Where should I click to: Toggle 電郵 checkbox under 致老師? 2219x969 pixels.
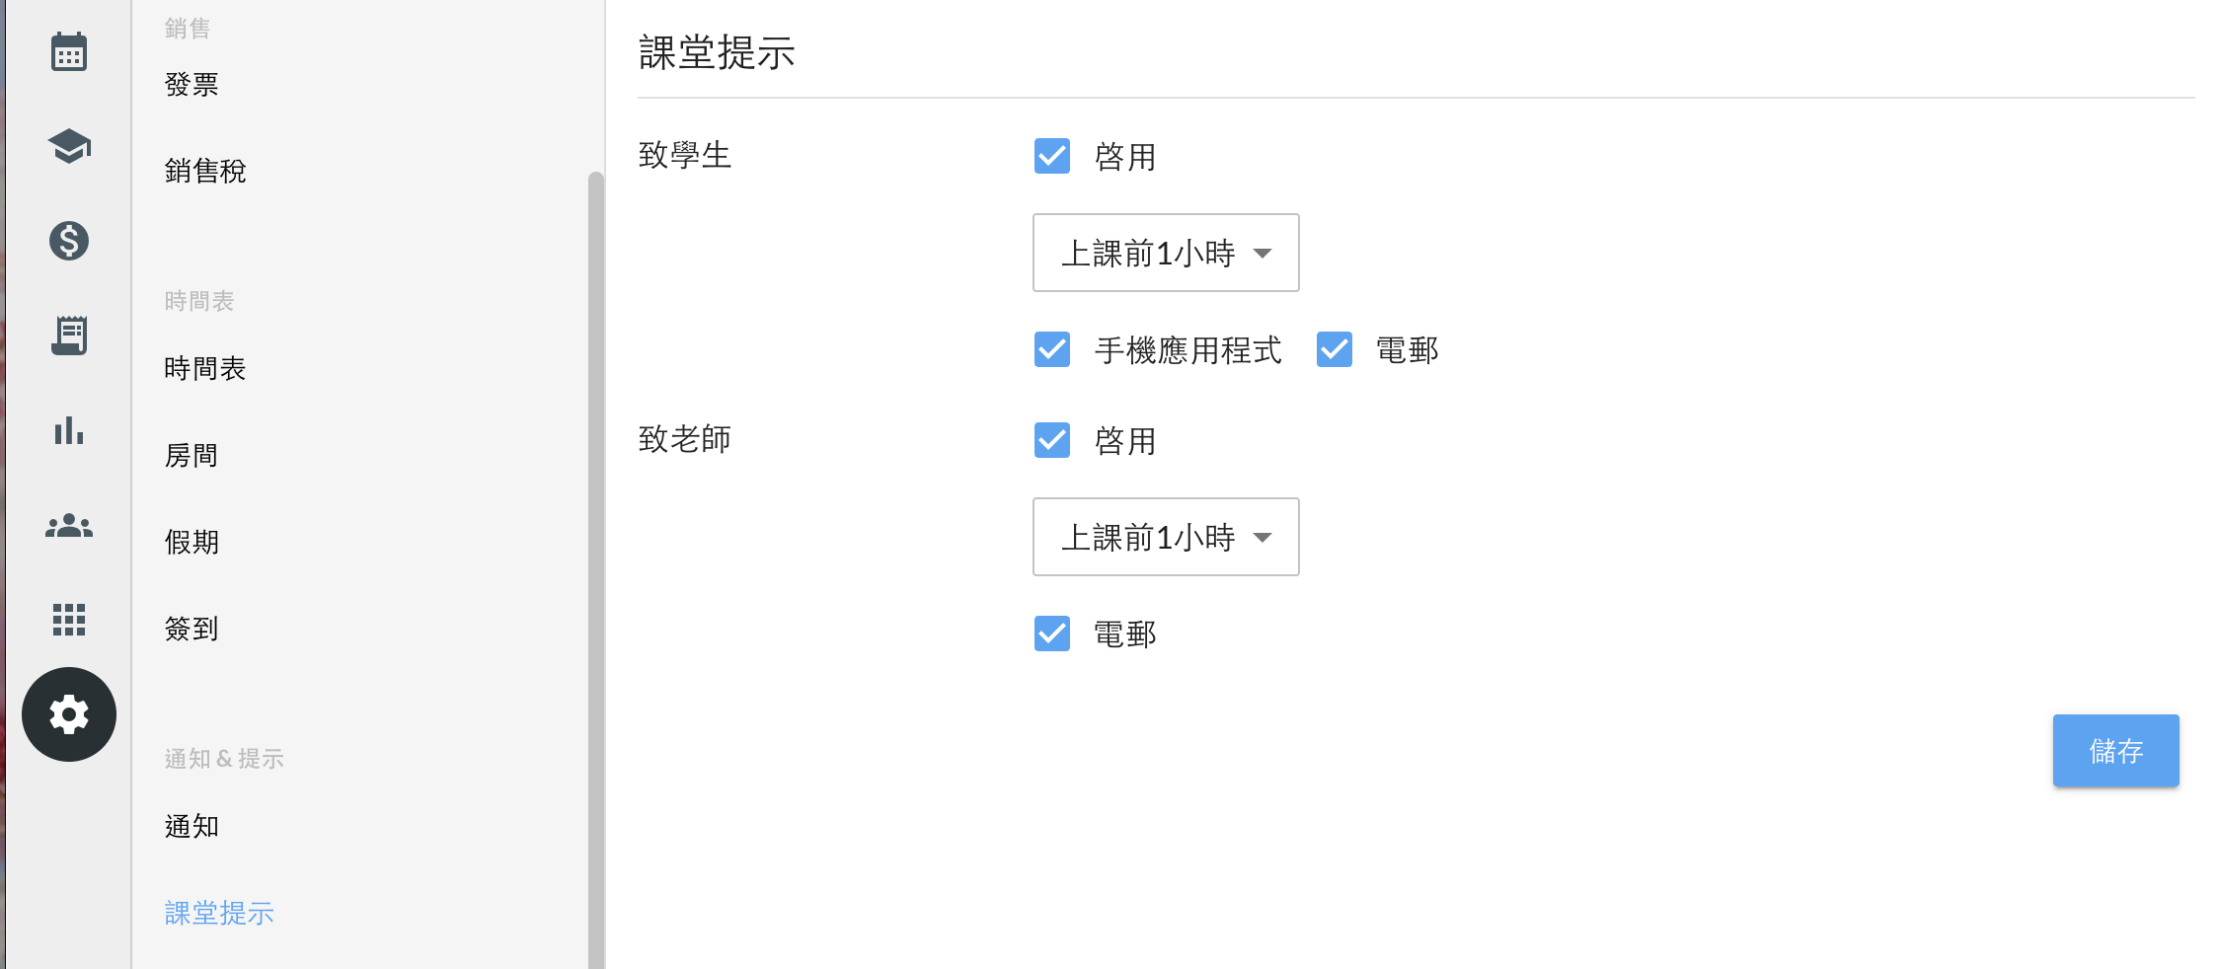[x=1052, y=634]
